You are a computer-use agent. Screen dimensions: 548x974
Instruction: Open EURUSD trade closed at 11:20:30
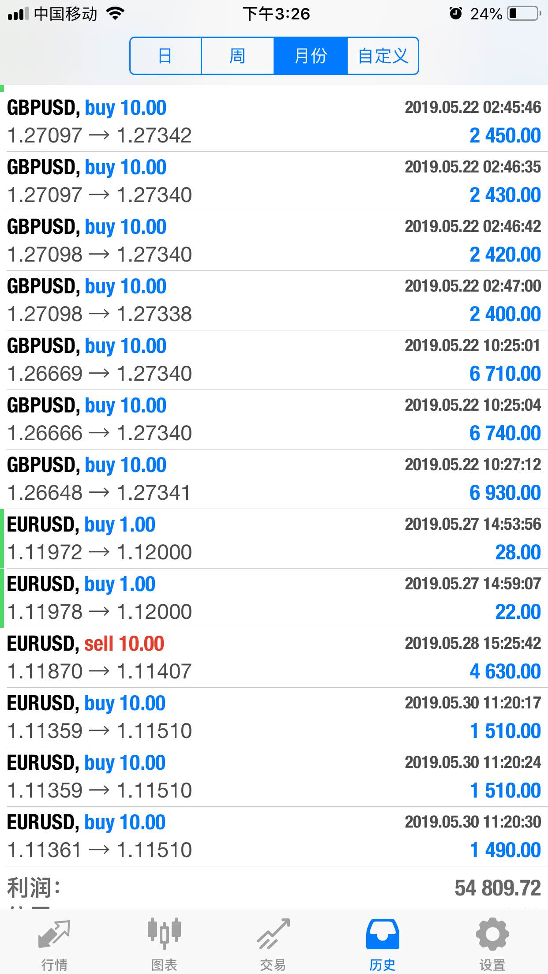274,836
